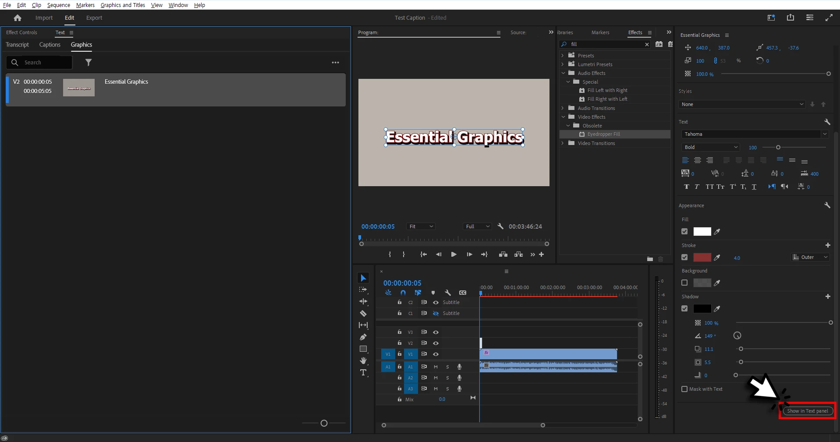Open the Full playback resolution dropdown

tap(478, 226)
